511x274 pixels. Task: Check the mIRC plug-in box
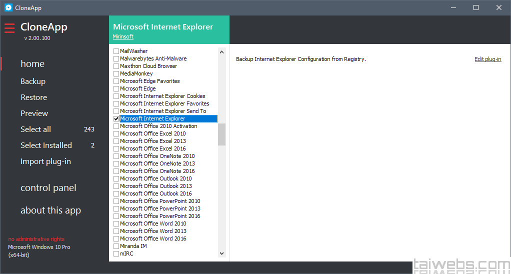[x=116, y=254]
